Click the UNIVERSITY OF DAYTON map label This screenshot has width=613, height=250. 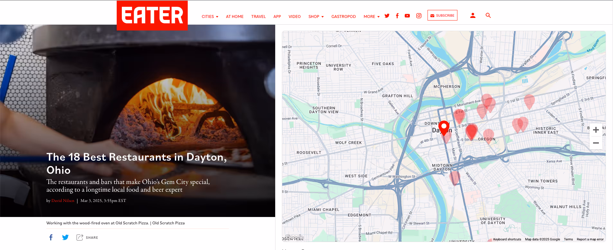493,221
